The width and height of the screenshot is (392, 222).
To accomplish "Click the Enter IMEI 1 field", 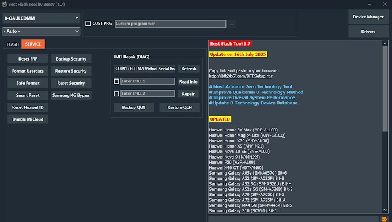I will click(148, 81).
